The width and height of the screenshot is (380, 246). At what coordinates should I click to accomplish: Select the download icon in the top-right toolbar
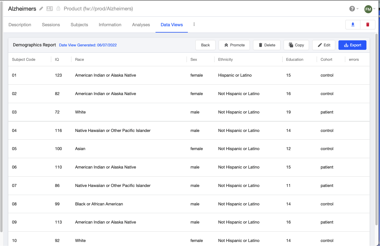click(353, 24)
